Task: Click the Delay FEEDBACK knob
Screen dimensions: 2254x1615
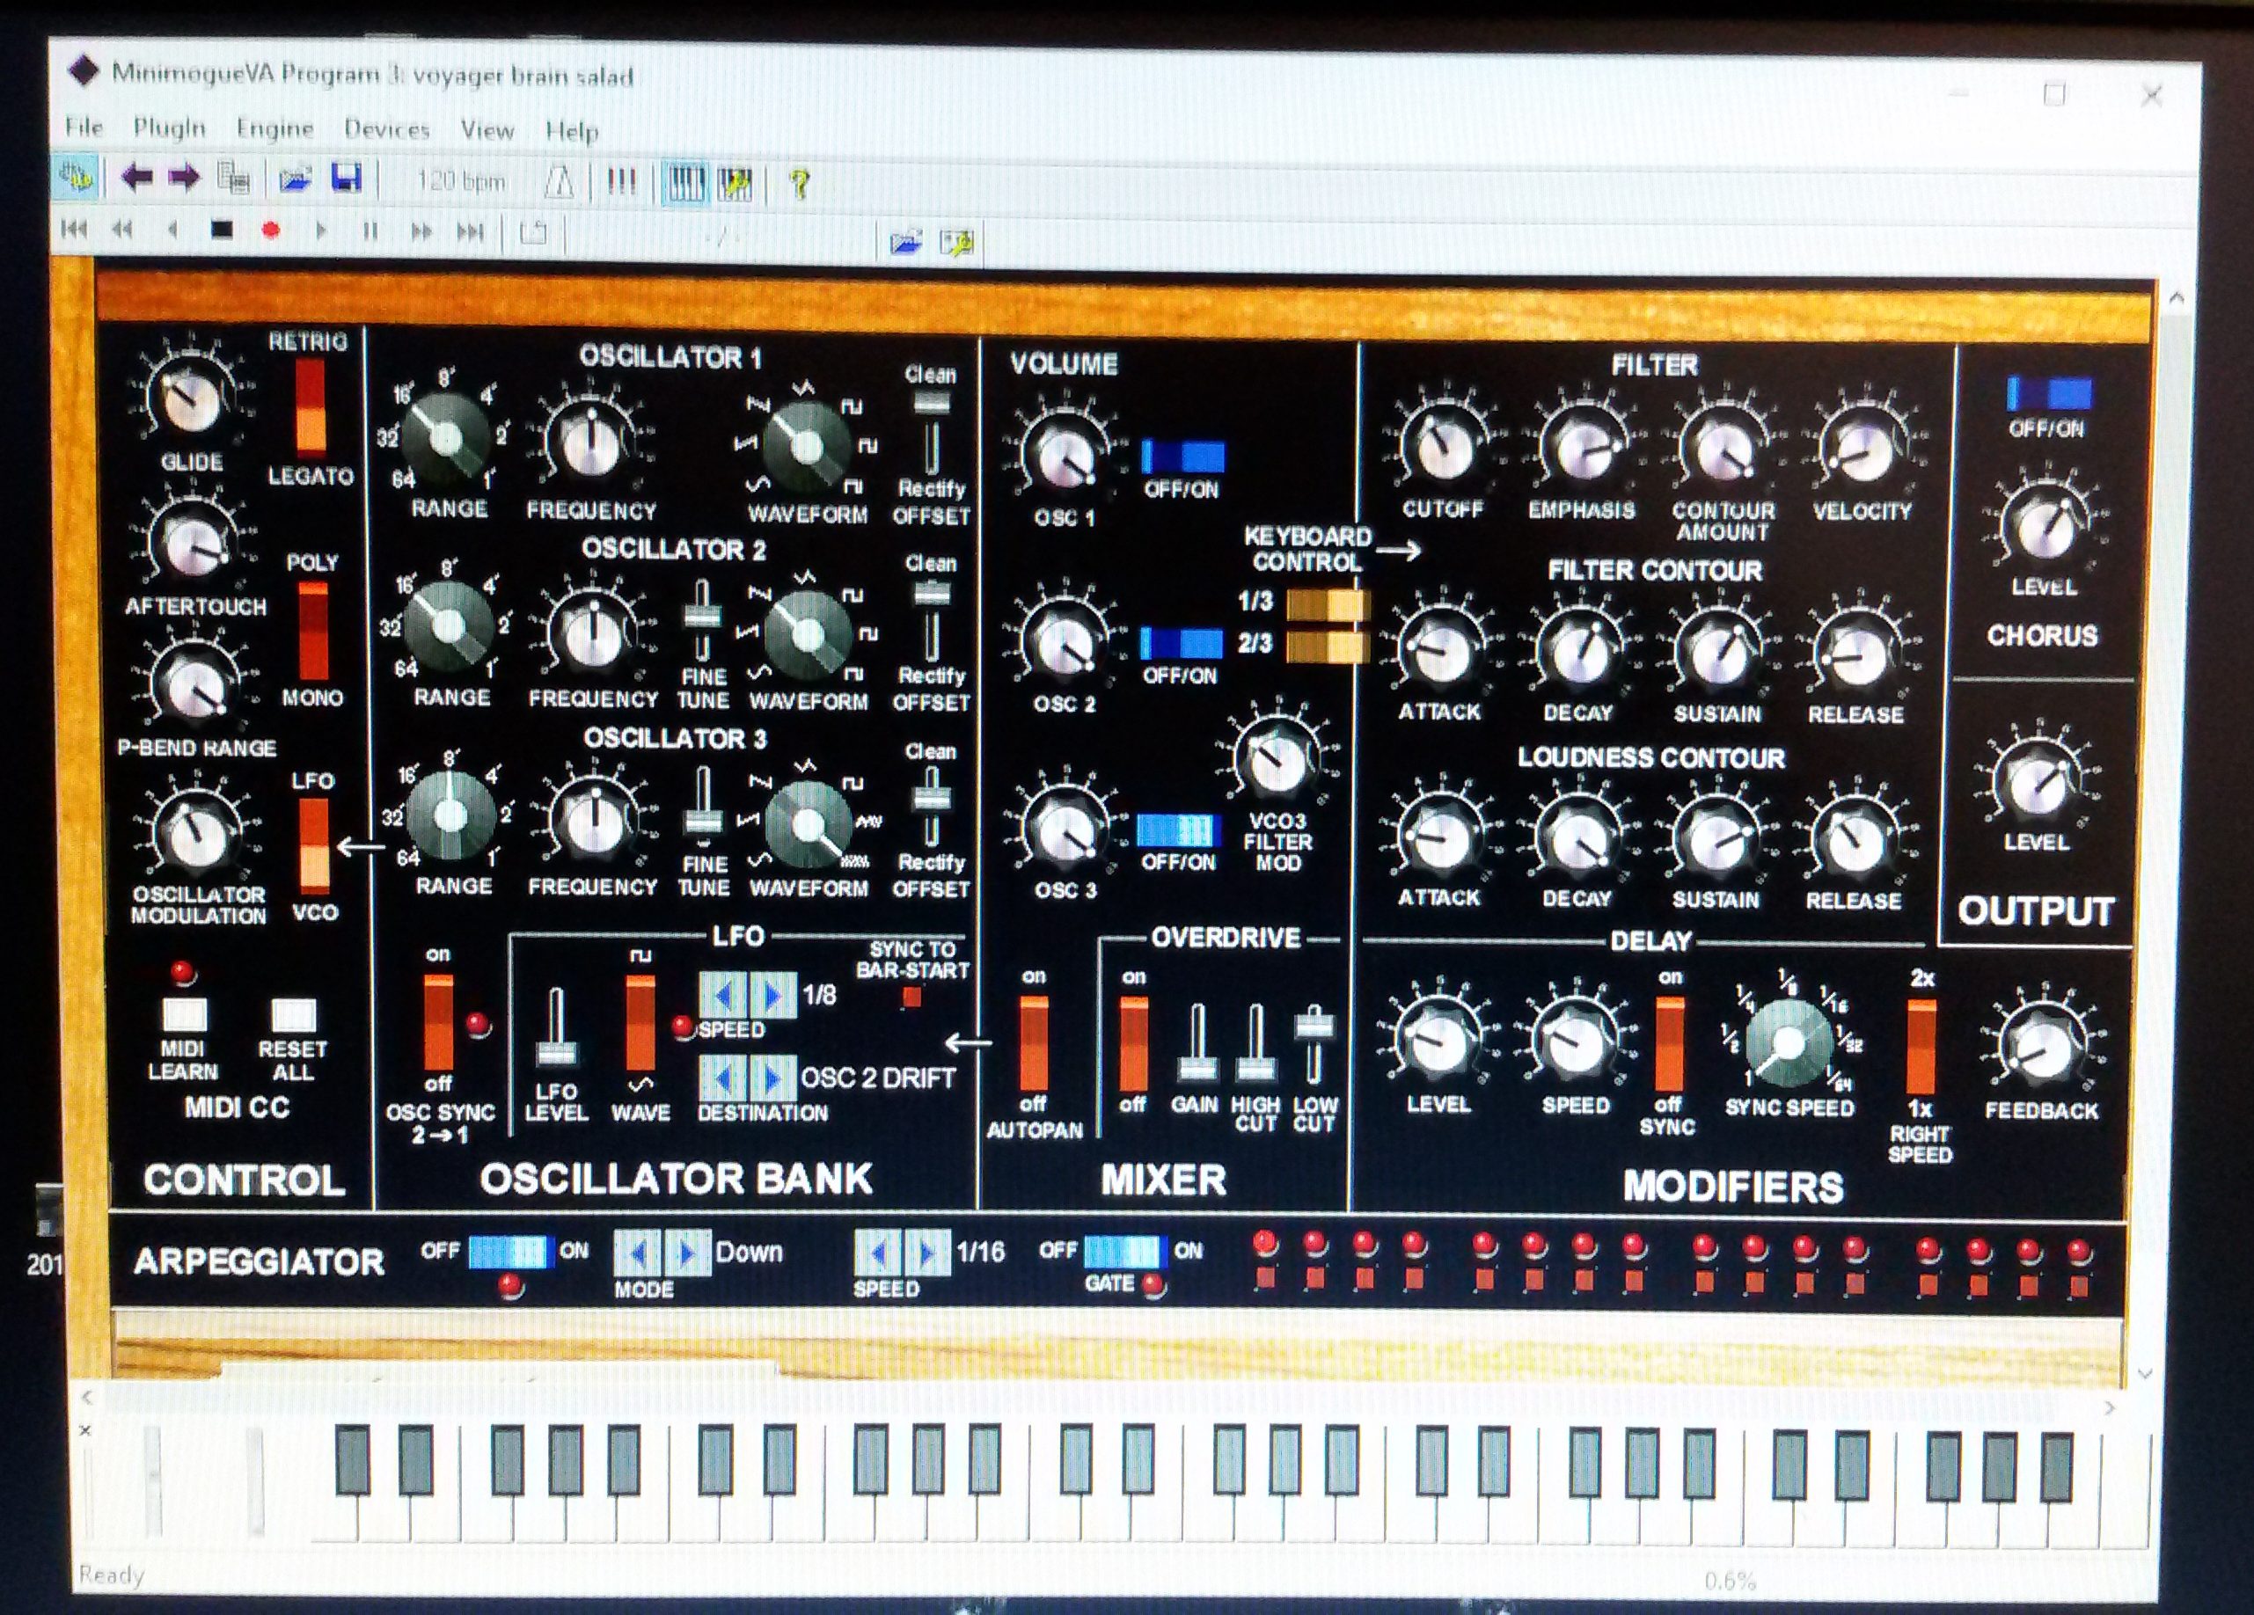Action: [2040, 1048]
